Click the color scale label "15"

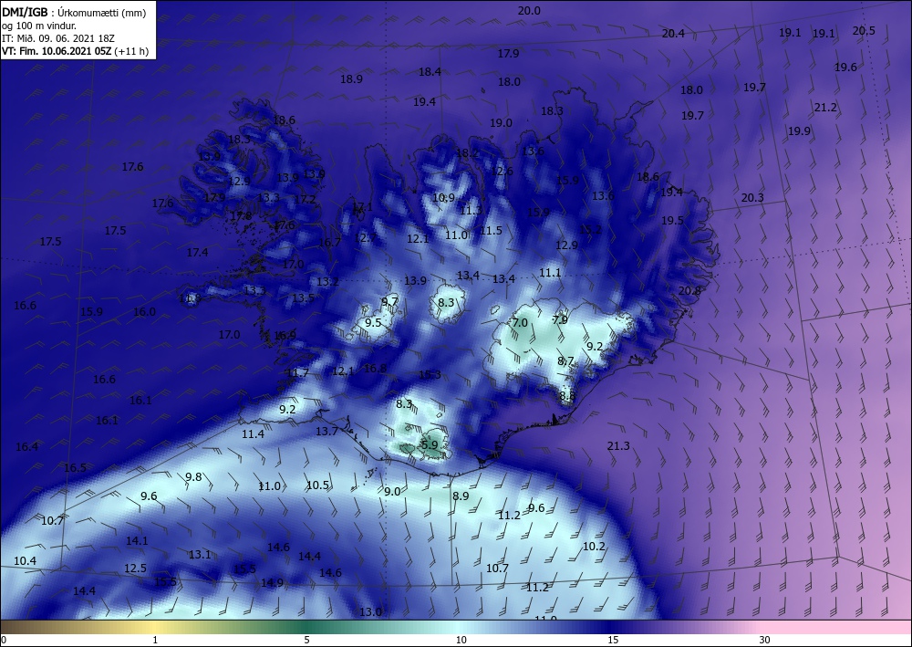coord(613,640)
